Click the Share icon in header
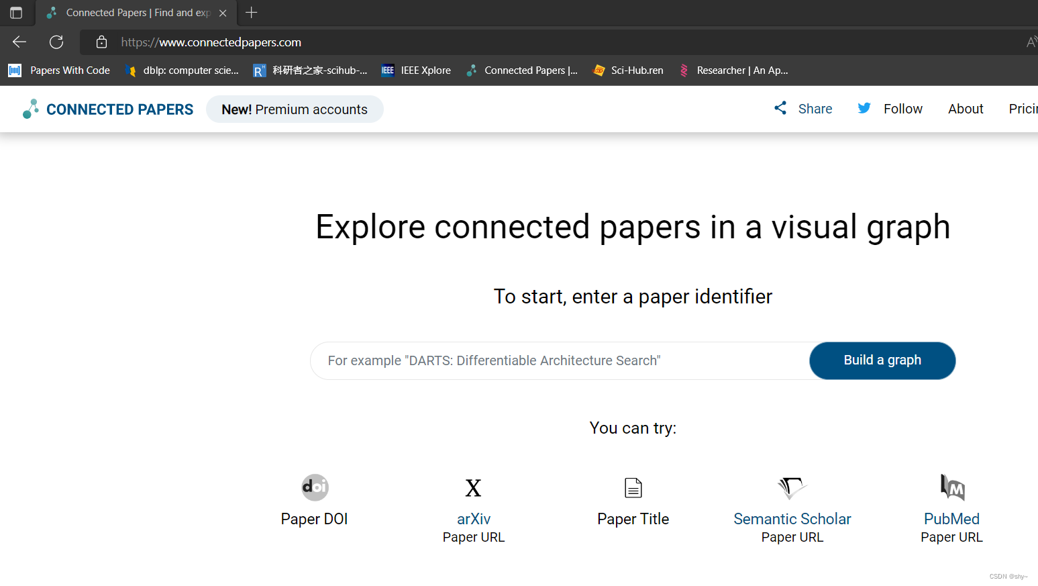The width and height of the screenshot is (1038, 586). pyautogui.click(x=780, y=108)
